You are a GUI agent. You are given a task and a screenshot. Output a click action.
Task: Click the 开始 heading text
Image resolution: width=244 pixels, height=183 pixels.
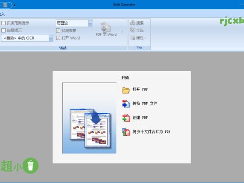pos(125,78)
